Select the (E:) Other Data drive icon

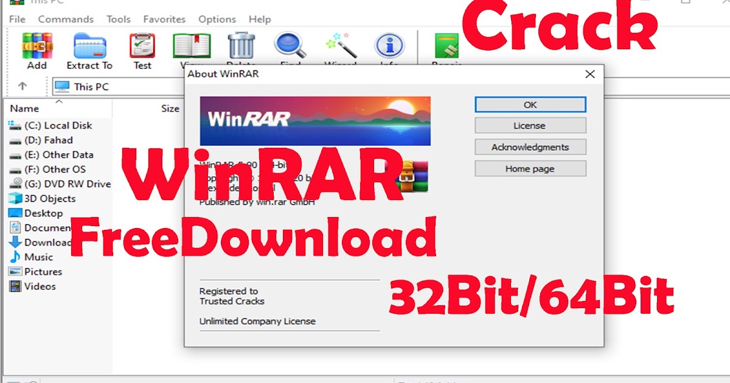[x=15, y=154]
